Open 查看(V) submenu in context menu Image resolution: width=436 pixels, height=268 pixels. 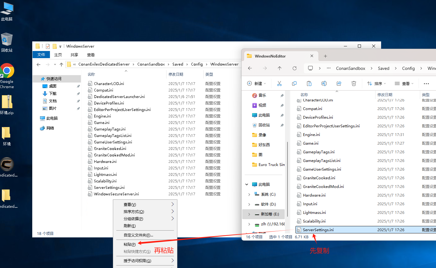pos(145,205)
